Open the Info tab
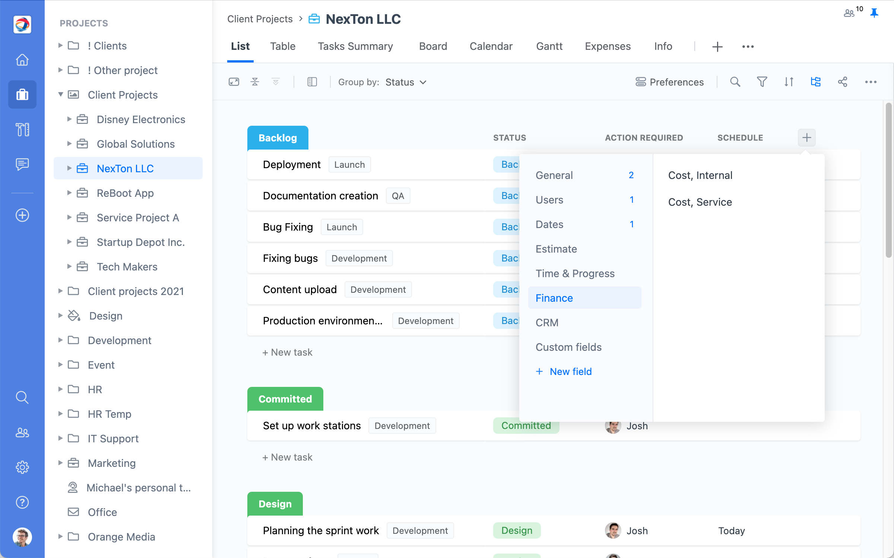The image size is (894, 558). coord(663,46)
